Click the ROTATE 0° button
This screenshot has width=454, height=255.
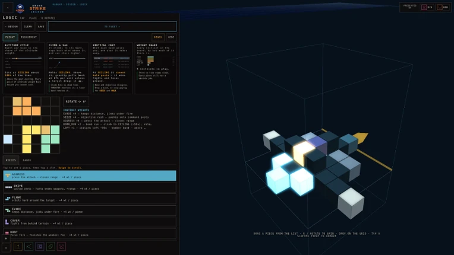tap(76, 101)
